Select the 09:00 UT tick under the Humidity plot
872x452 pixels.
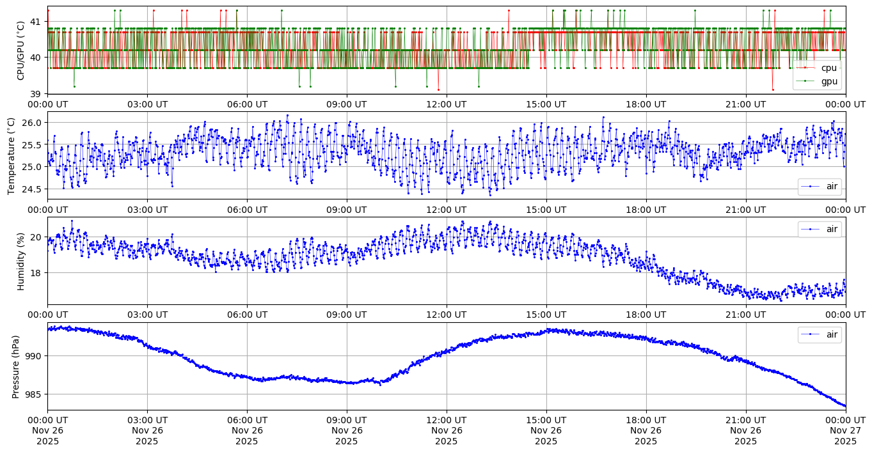347,315
